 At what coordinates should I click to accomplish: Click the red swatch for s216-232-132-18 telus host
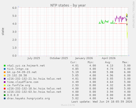(x=5, y=89)
